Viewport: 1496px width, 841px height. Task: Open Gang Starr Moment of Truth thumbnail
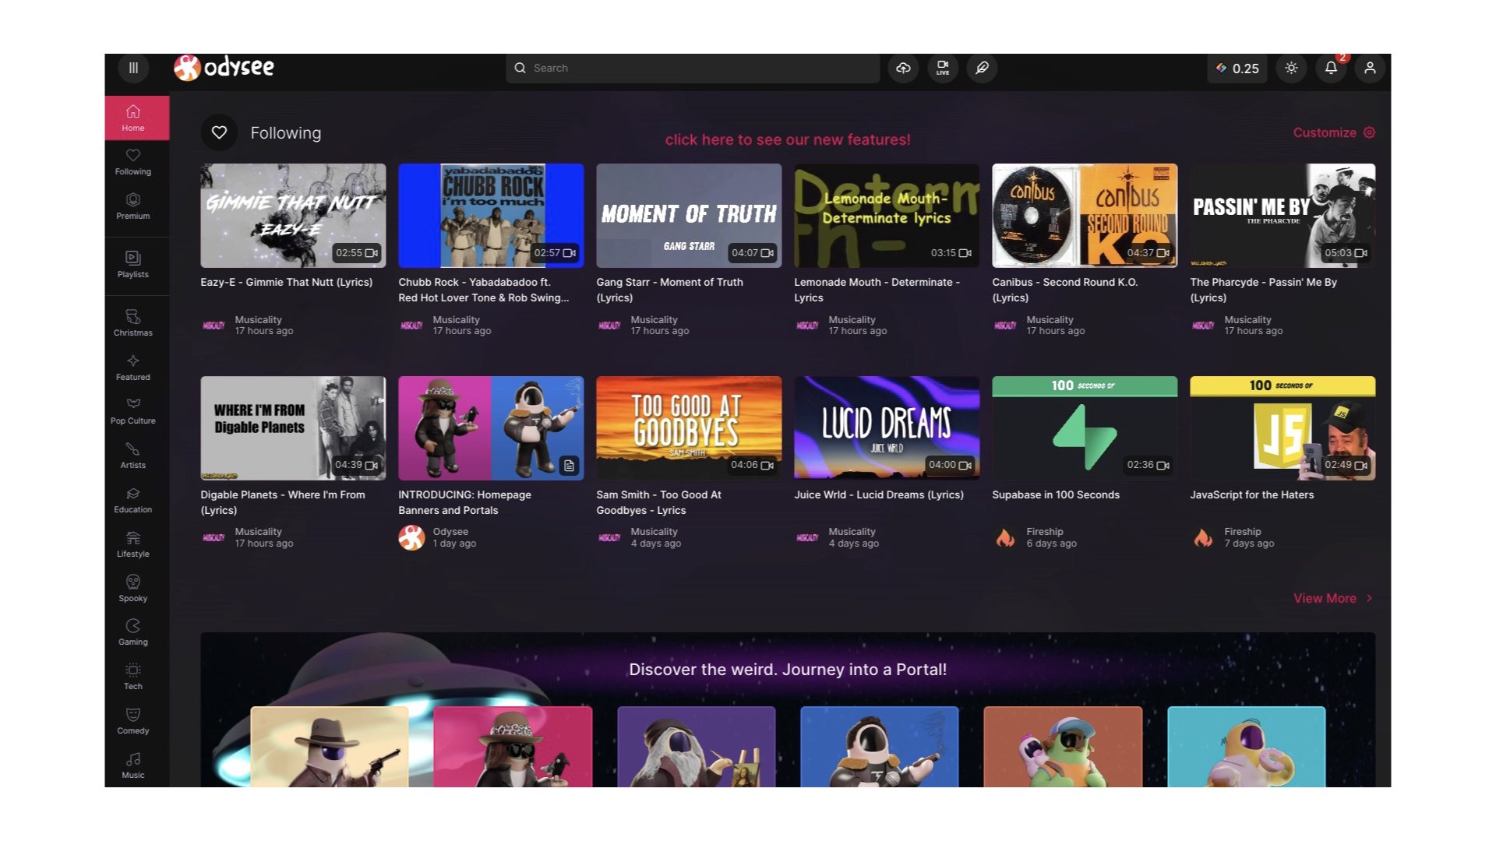pos(689,216)
